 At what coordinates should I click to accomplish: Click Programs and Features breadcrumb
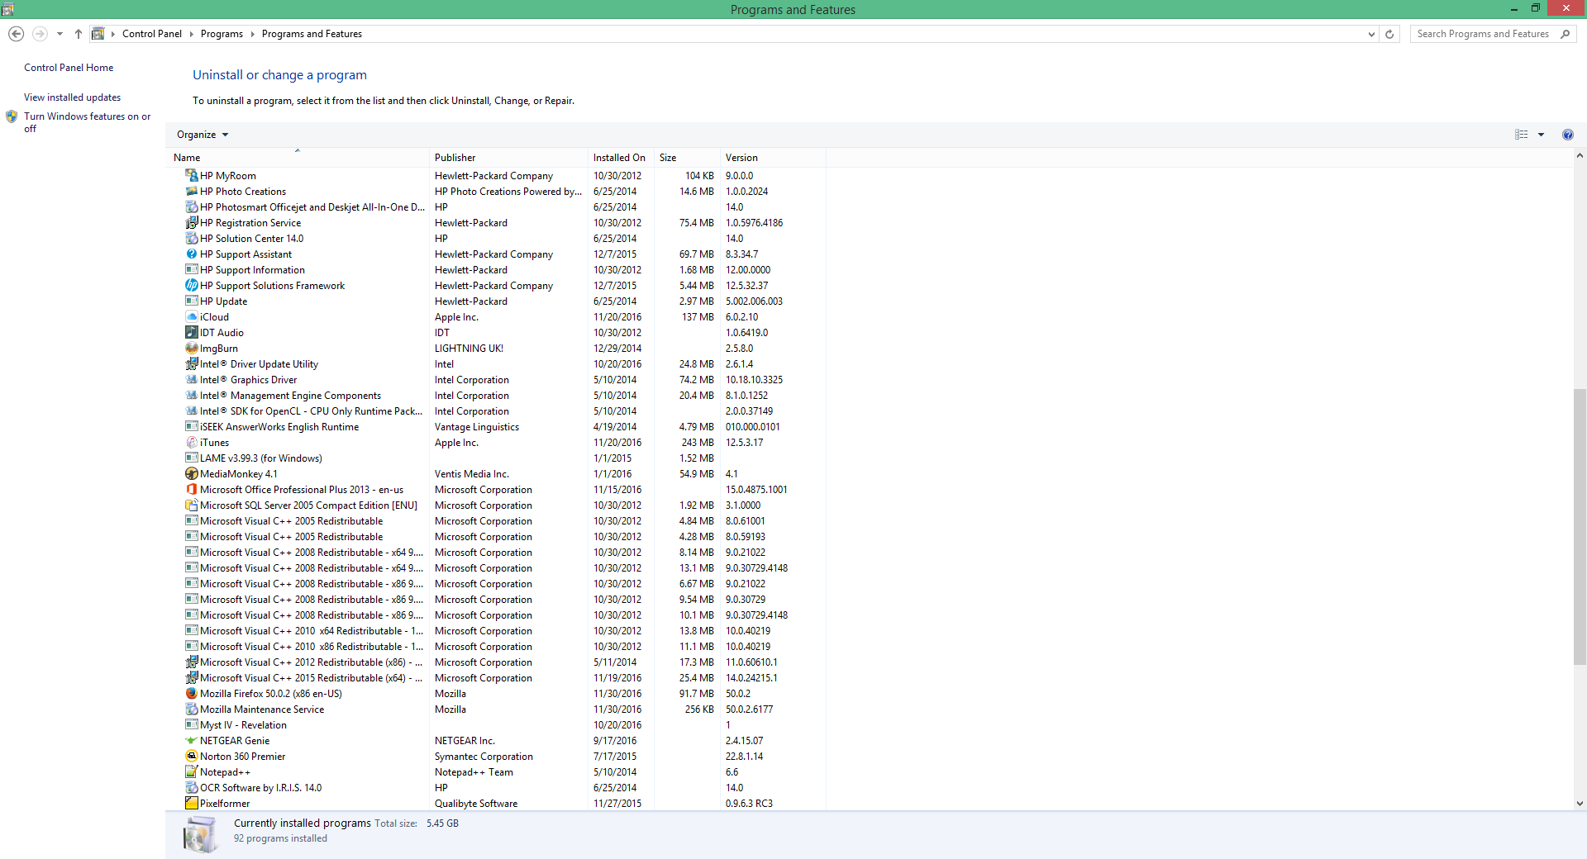pos(312,34)
